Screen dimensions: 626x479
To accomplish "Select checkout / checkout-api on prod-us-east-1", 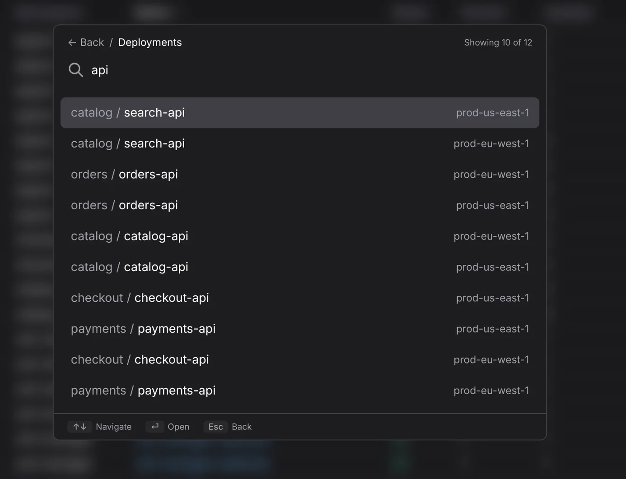I will point(300,298).
